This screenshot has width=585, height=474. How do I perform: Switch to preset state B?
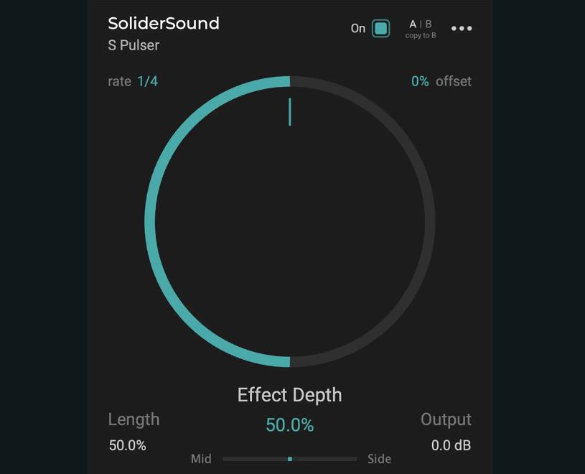(x=429, y=24)
